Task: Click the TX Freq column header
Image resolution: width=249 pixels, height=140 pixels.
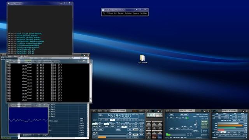Action: click(x=110, y=13)
